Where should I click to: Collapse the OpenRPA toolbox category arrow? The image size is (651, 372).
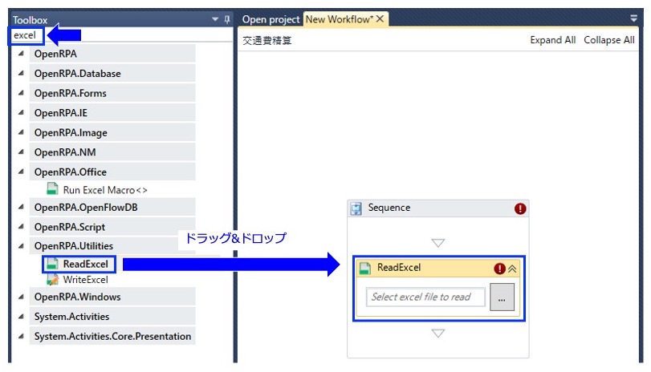point(21,54)
